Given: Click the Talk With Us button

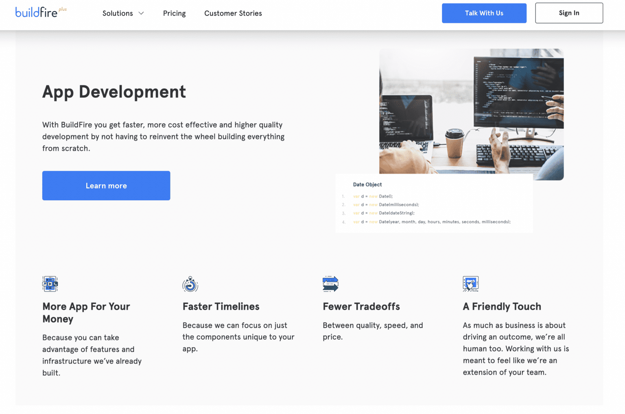Looking at the screenshot, I should [484, 13].
